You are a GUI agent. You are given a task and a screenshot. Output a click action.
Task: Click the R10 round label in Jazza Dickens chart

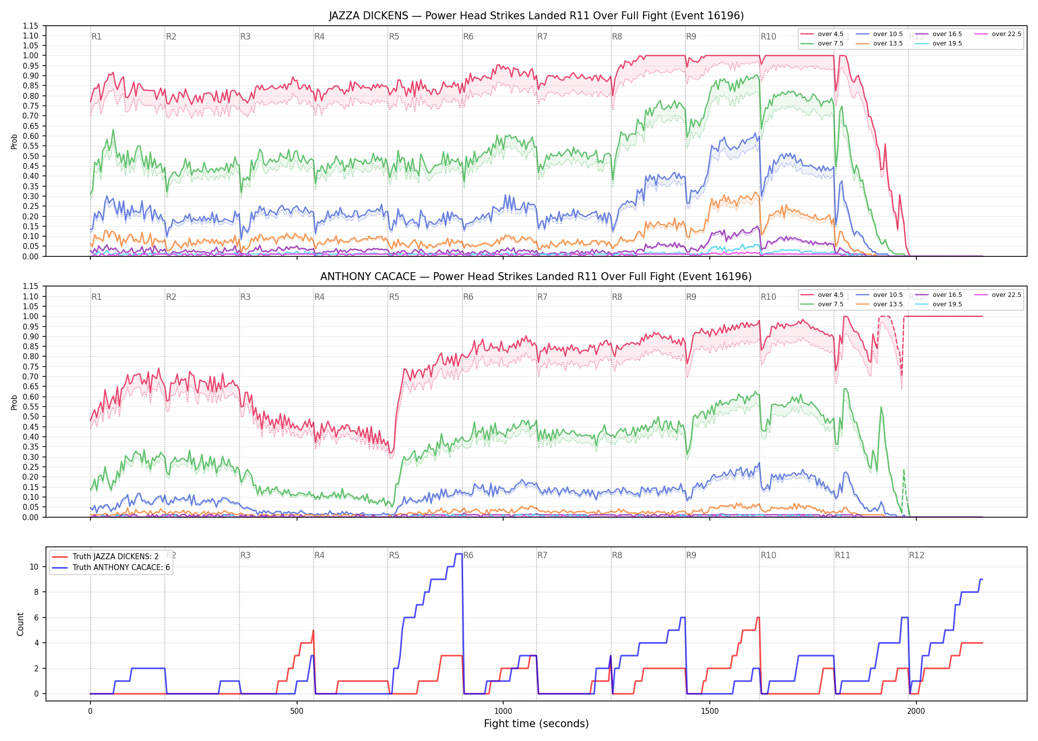pyautogui.click(x=768, y=37)
